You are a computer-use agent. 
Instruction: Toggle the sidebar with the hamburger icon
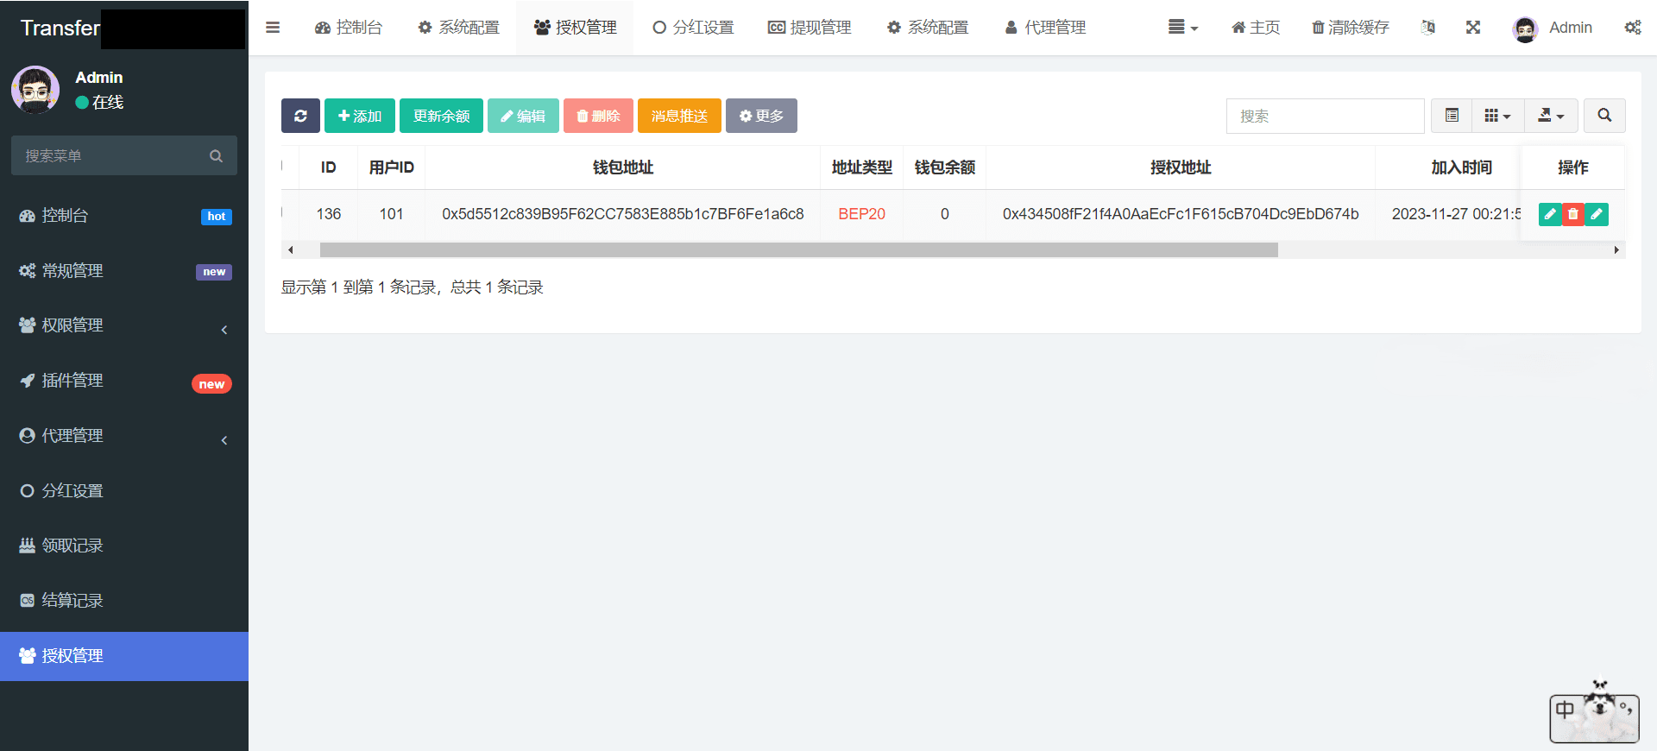(273, 28)
